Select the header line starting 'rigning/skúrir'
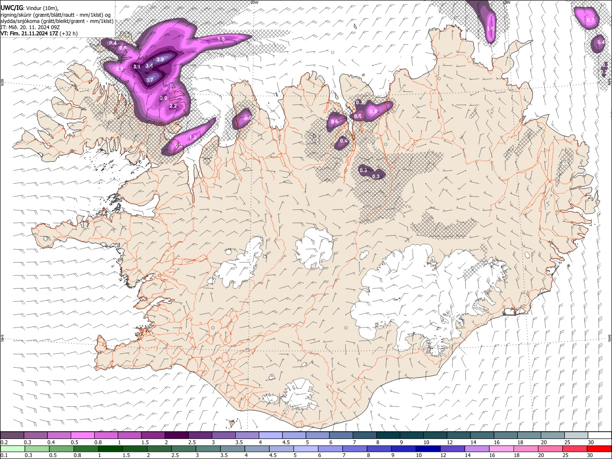Viewport: 612px width, 459px height. pos(55,14)
